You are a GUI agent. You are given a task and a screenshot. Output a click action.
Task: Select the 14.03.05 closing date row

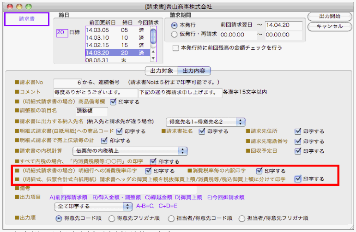[118, 30]
